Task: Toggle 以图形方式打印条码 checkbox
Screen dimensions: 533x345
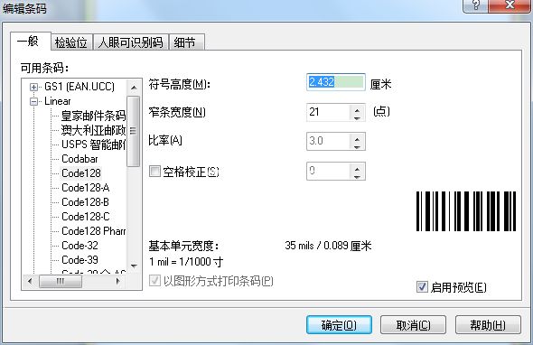Action: pos(154,281)
